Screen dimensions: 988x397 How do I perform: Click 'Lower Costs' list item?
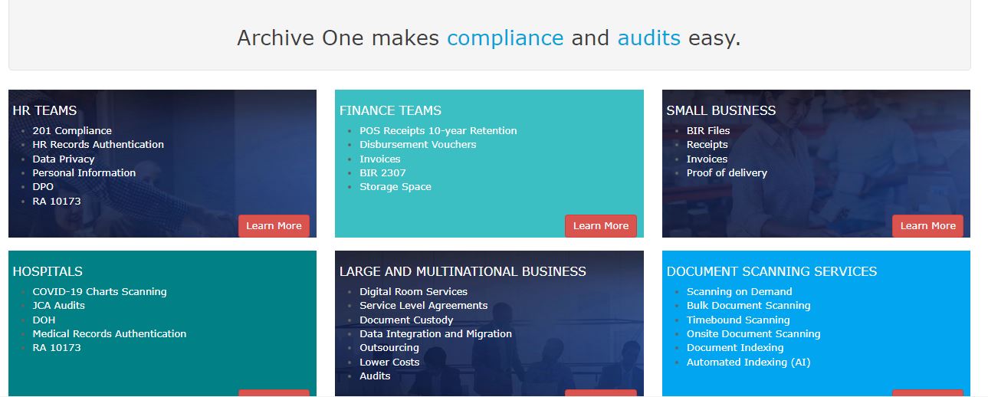point(389,363)
